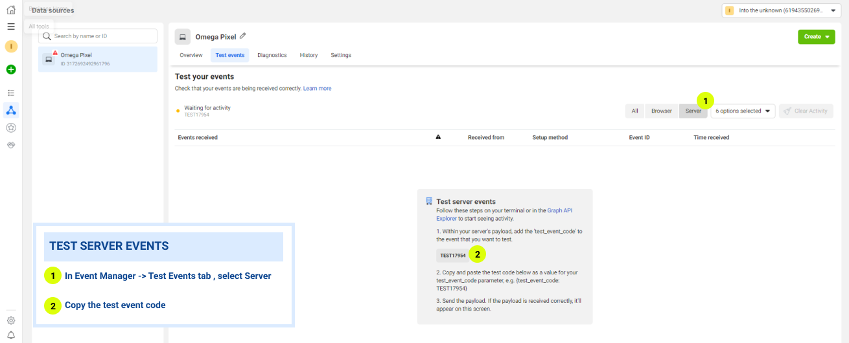This screenshot has height=343, width=849.
Task: Open the Into the unknown account dropdown
Action: [781, 10]
